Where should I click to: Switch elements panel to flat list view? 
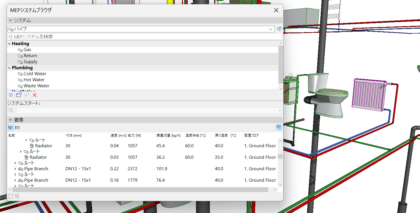(17, 127)
